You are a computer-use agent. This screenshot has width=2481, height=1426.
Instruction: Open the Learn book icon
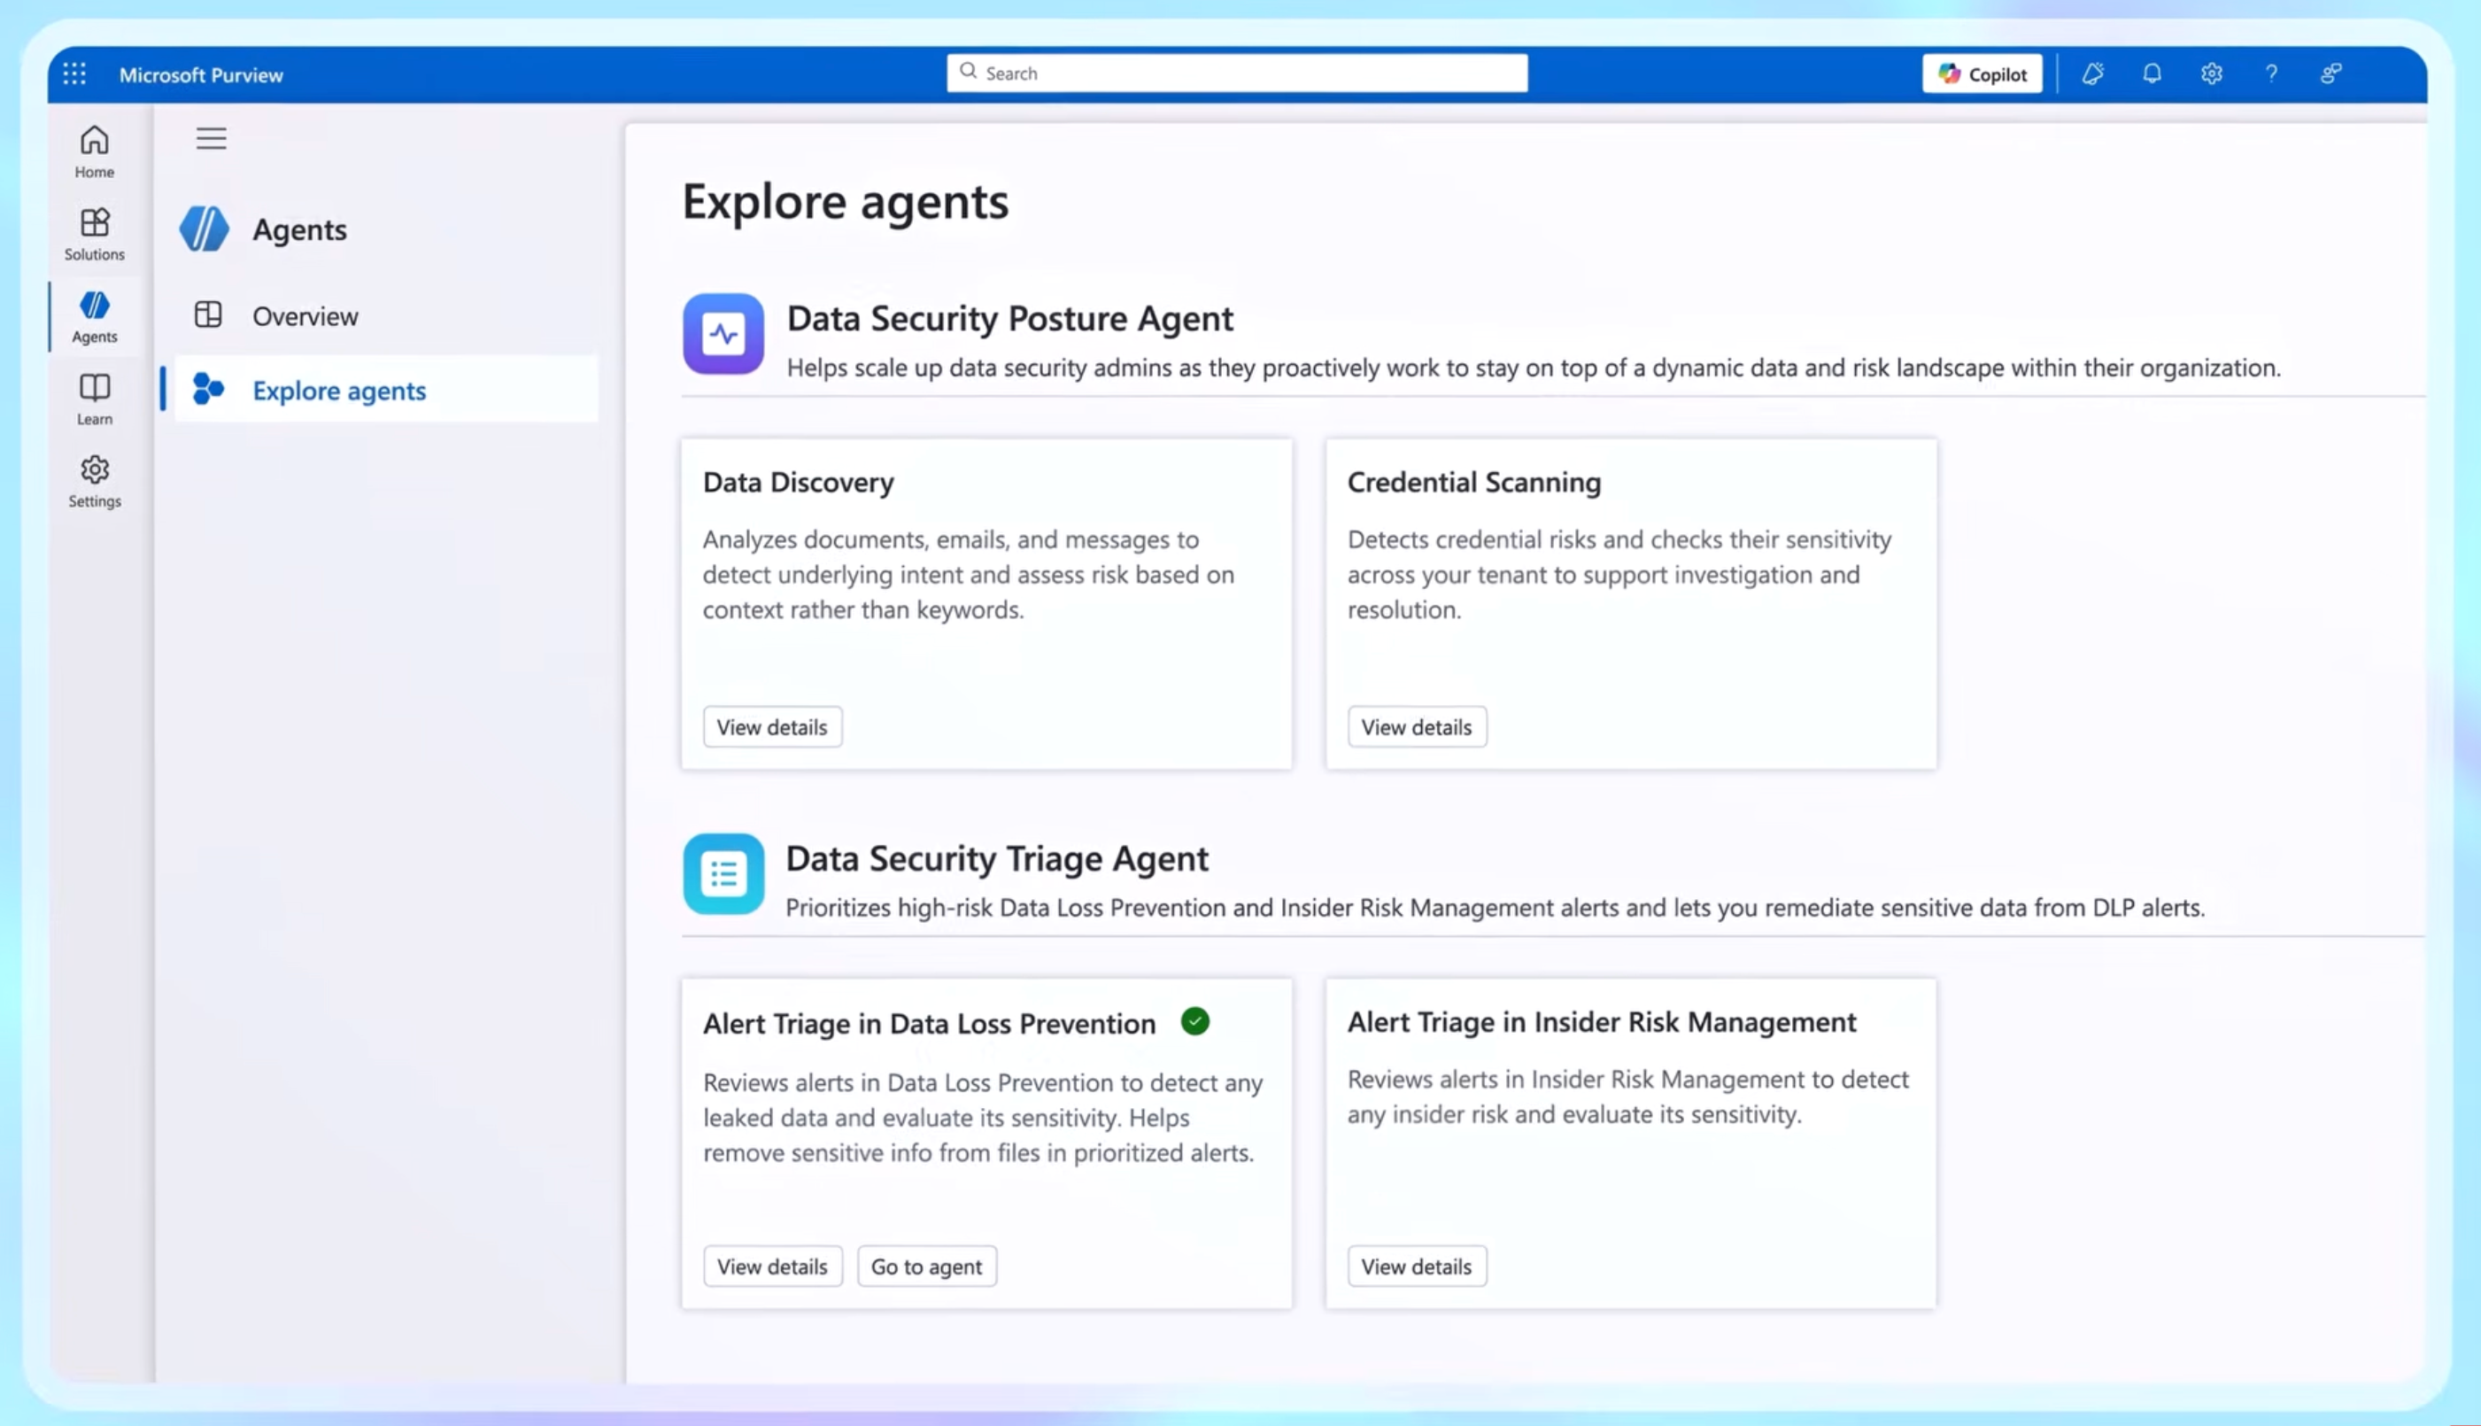tap(94, 398)
